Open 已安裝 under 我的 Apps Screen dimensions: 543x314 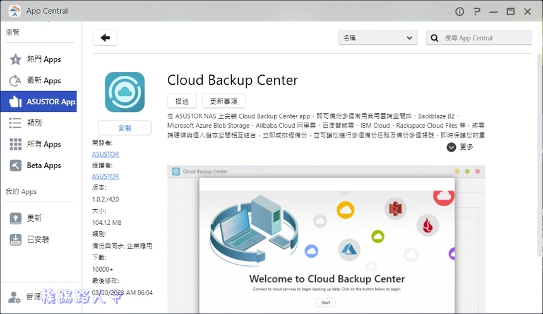pyautogui.click(x=39, y=239)
